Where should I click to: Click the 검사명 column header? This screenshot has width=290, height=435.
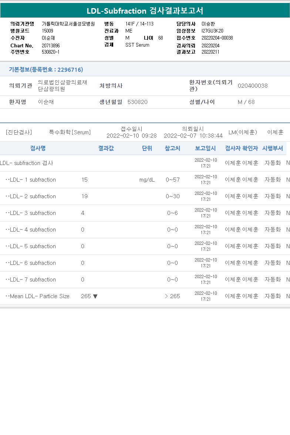click(38, 148)
